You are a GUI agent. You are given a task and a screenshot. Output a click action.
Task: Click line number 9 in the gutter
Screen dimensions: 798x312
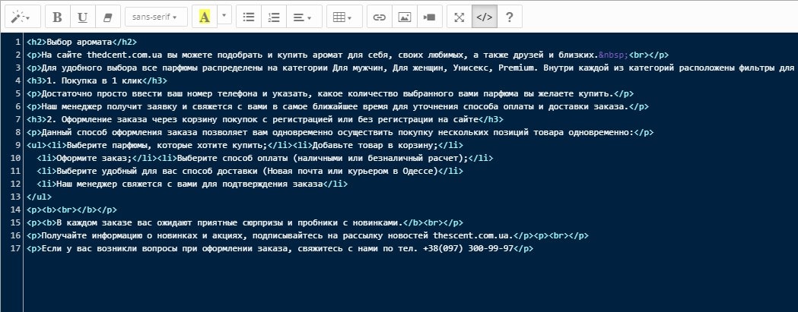pos(19,145)
